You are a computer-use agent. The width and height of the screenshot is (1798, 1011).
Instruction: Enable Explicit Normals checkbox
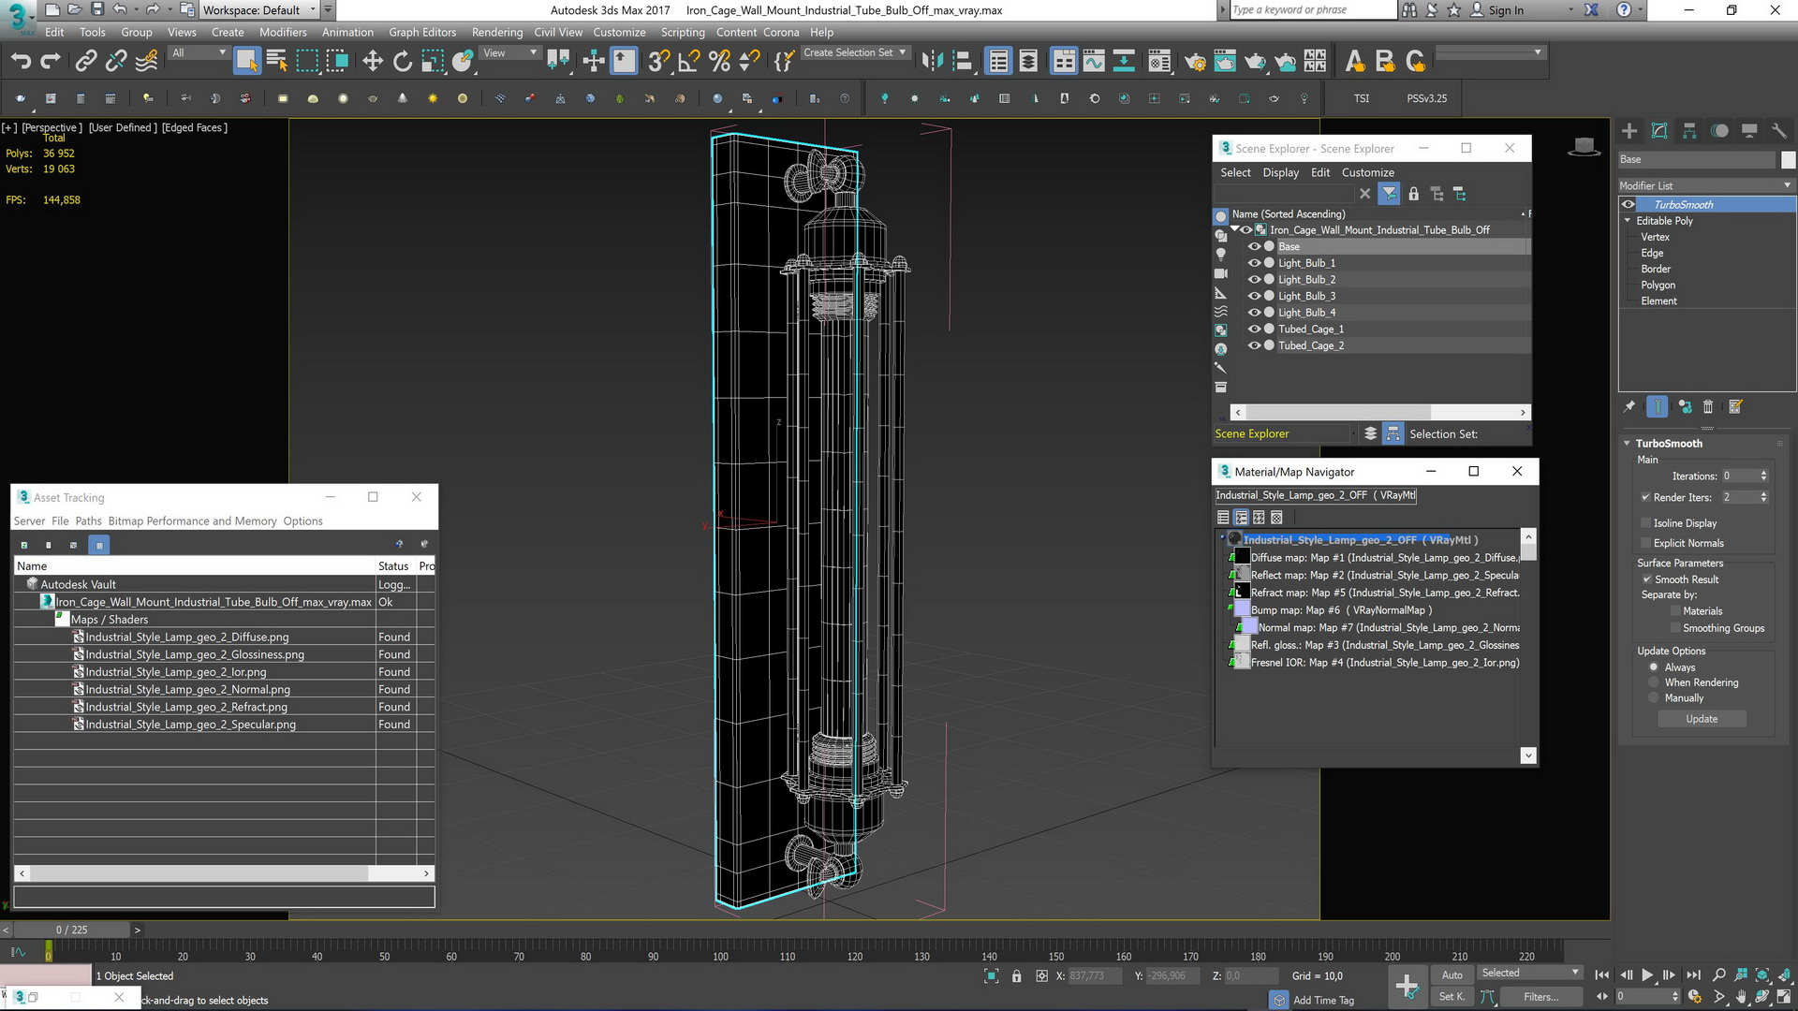tap(1645, 543)
